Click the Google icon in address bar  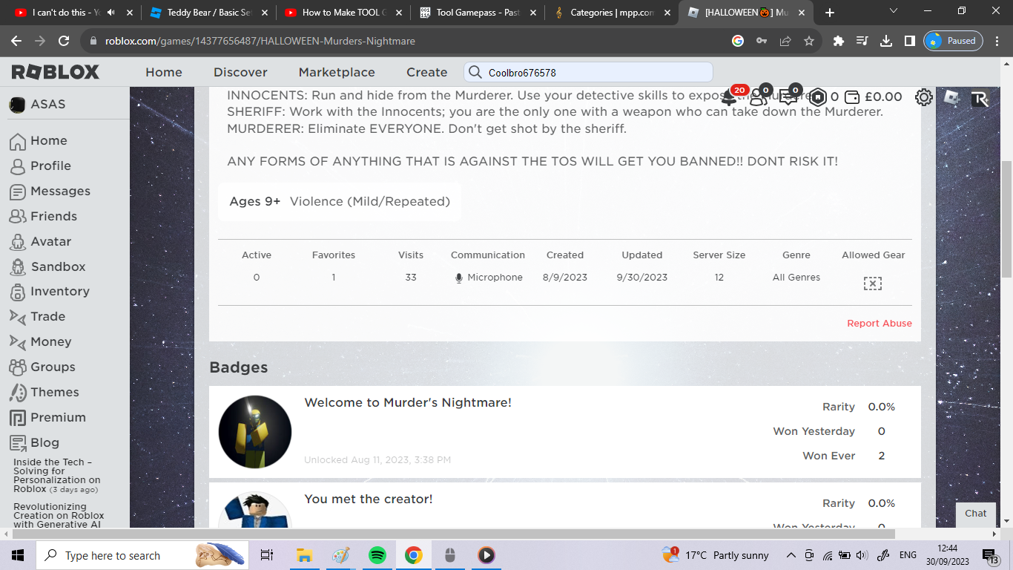click(x=738, y=41)
